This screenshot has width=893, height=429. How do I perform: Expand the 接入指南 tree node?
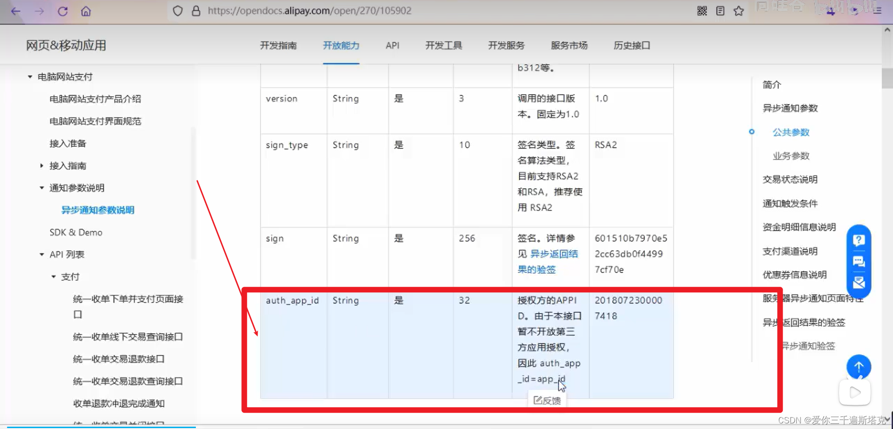(41, 165)
